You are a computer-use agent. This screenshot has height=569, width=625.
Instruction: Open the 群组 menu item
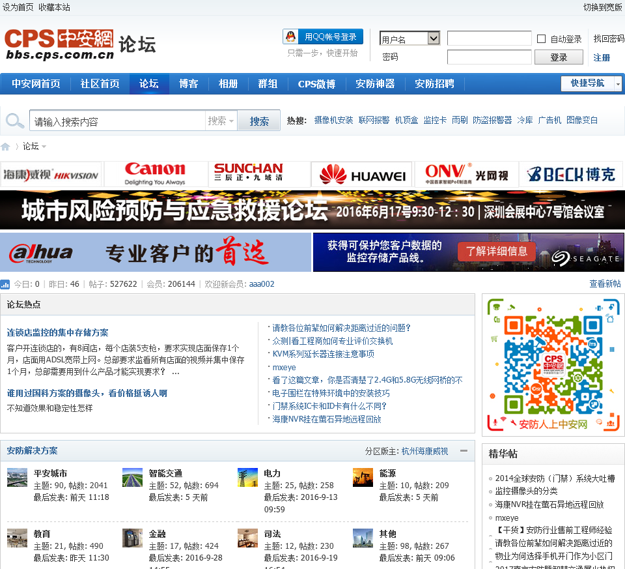[x=268, y=84]
